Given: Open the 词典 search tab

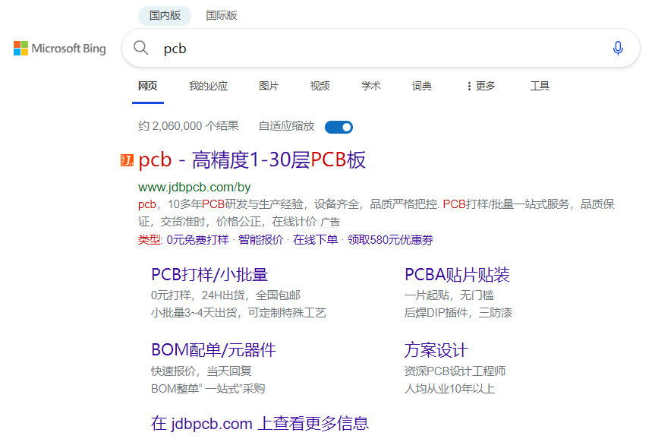Looking at the screenshot, I should (x=421, y=86).
